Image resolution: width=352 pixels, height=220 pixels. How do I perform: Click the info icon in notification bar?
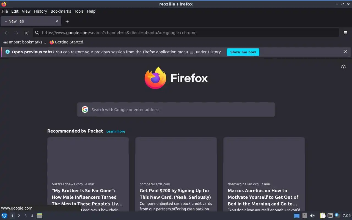click(x=7, y=52)
